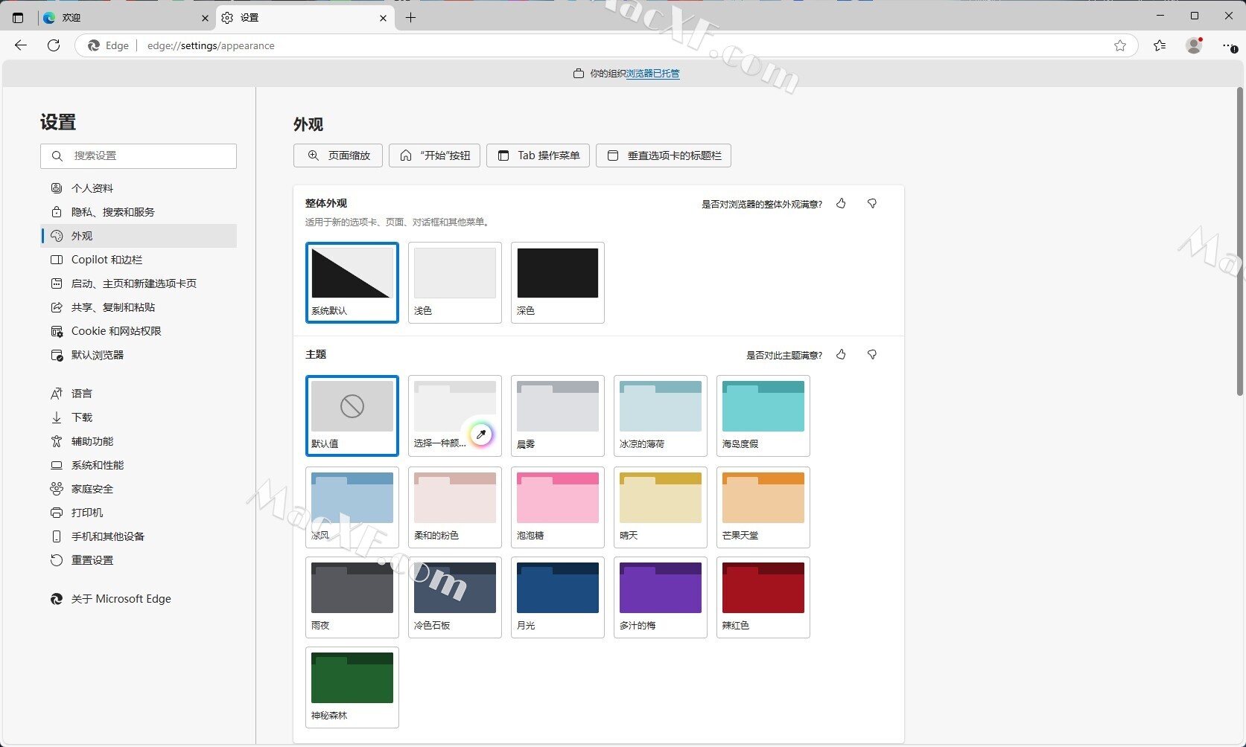Open Cookie 和网站权限 settings
The image size is (1246, 747).
tap(139, 331)
